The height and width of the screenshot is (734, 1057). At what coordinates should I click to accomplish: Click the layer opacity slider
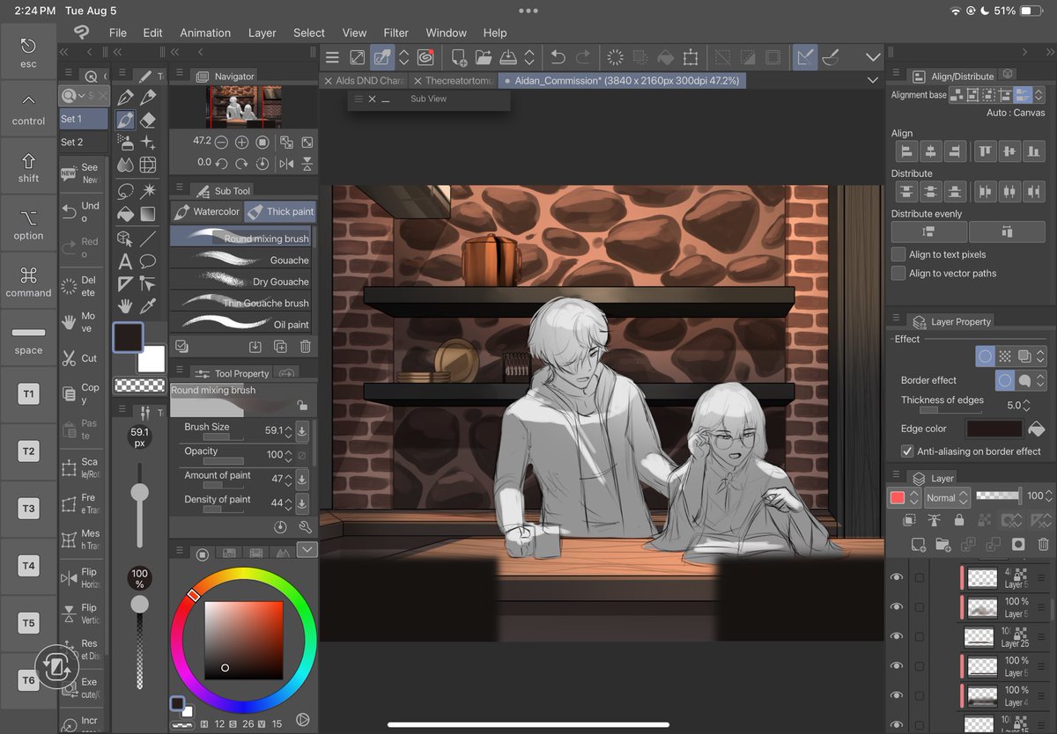click(x=999, y=496)
